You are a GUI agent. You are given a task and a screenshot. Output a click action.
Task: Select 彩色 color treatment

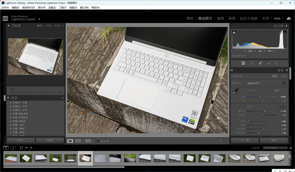coord(274,76)
